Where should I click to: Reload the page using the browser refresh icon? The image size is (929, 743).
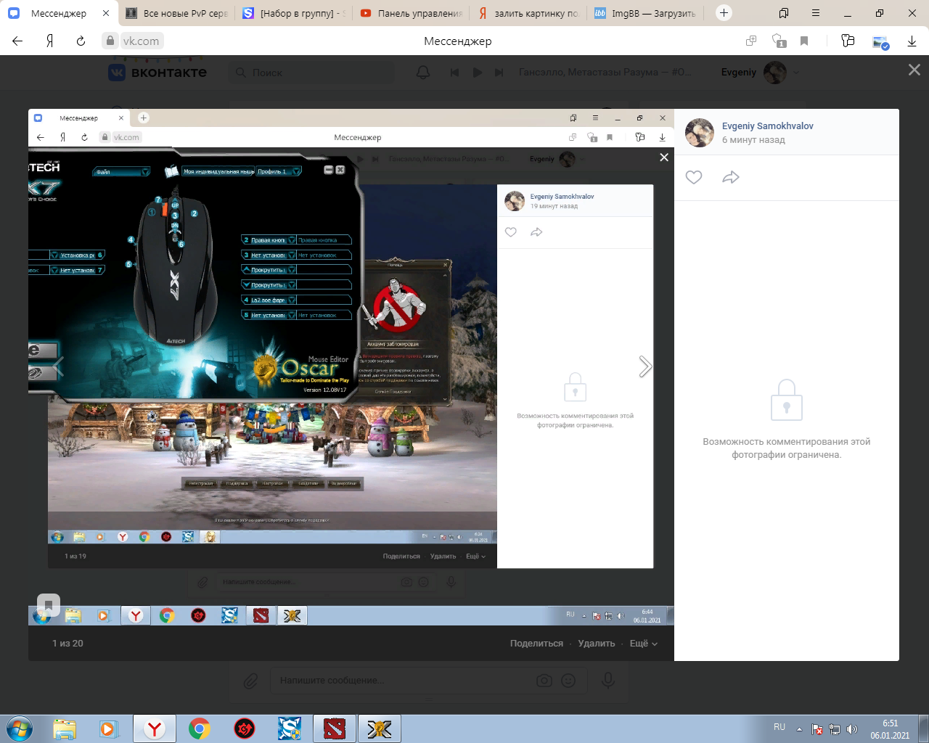81,41
